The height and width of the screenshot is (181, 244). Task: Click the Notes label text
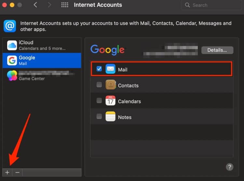click(x=125, y=117)
